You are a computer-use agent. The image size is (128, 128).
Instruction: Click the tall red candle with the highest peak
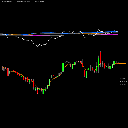click(x=100, y=58)
